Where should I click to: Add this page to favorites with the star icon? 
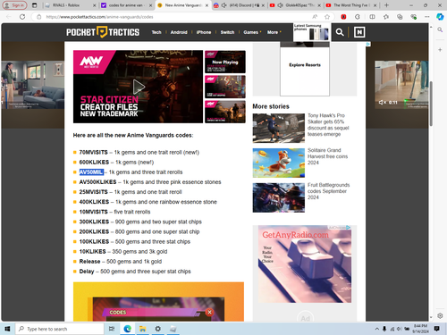(327, 17)
